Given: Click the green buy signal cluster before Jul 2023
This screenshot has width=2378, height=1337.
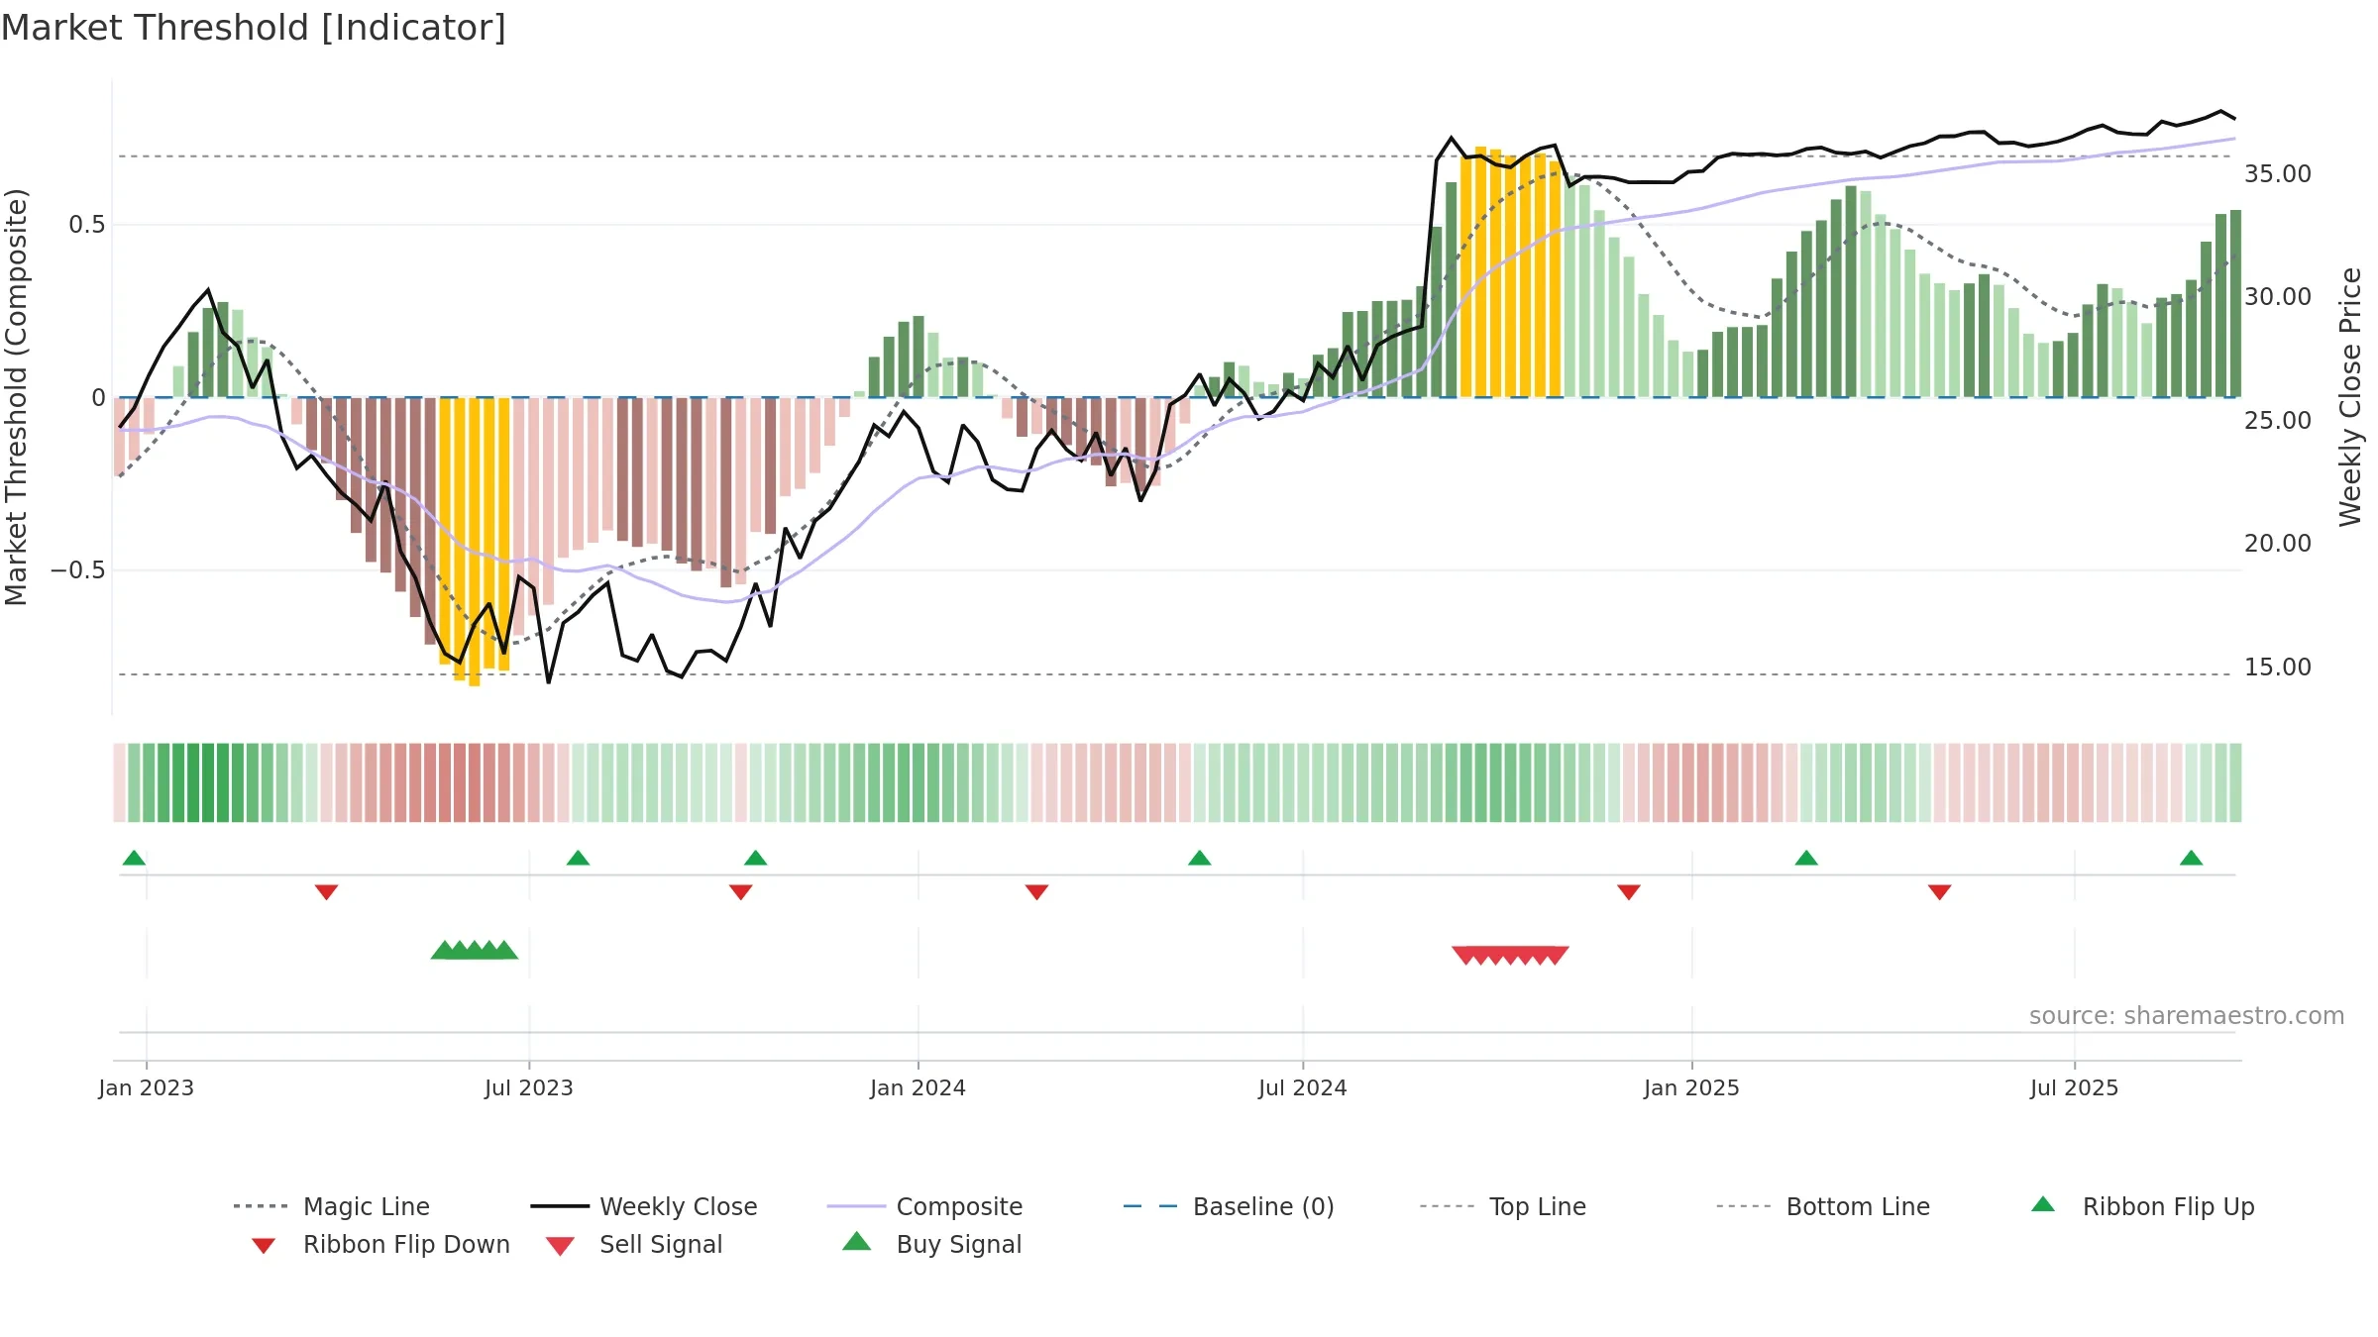Looking at the screenshot, I should [x=475, y=950].
